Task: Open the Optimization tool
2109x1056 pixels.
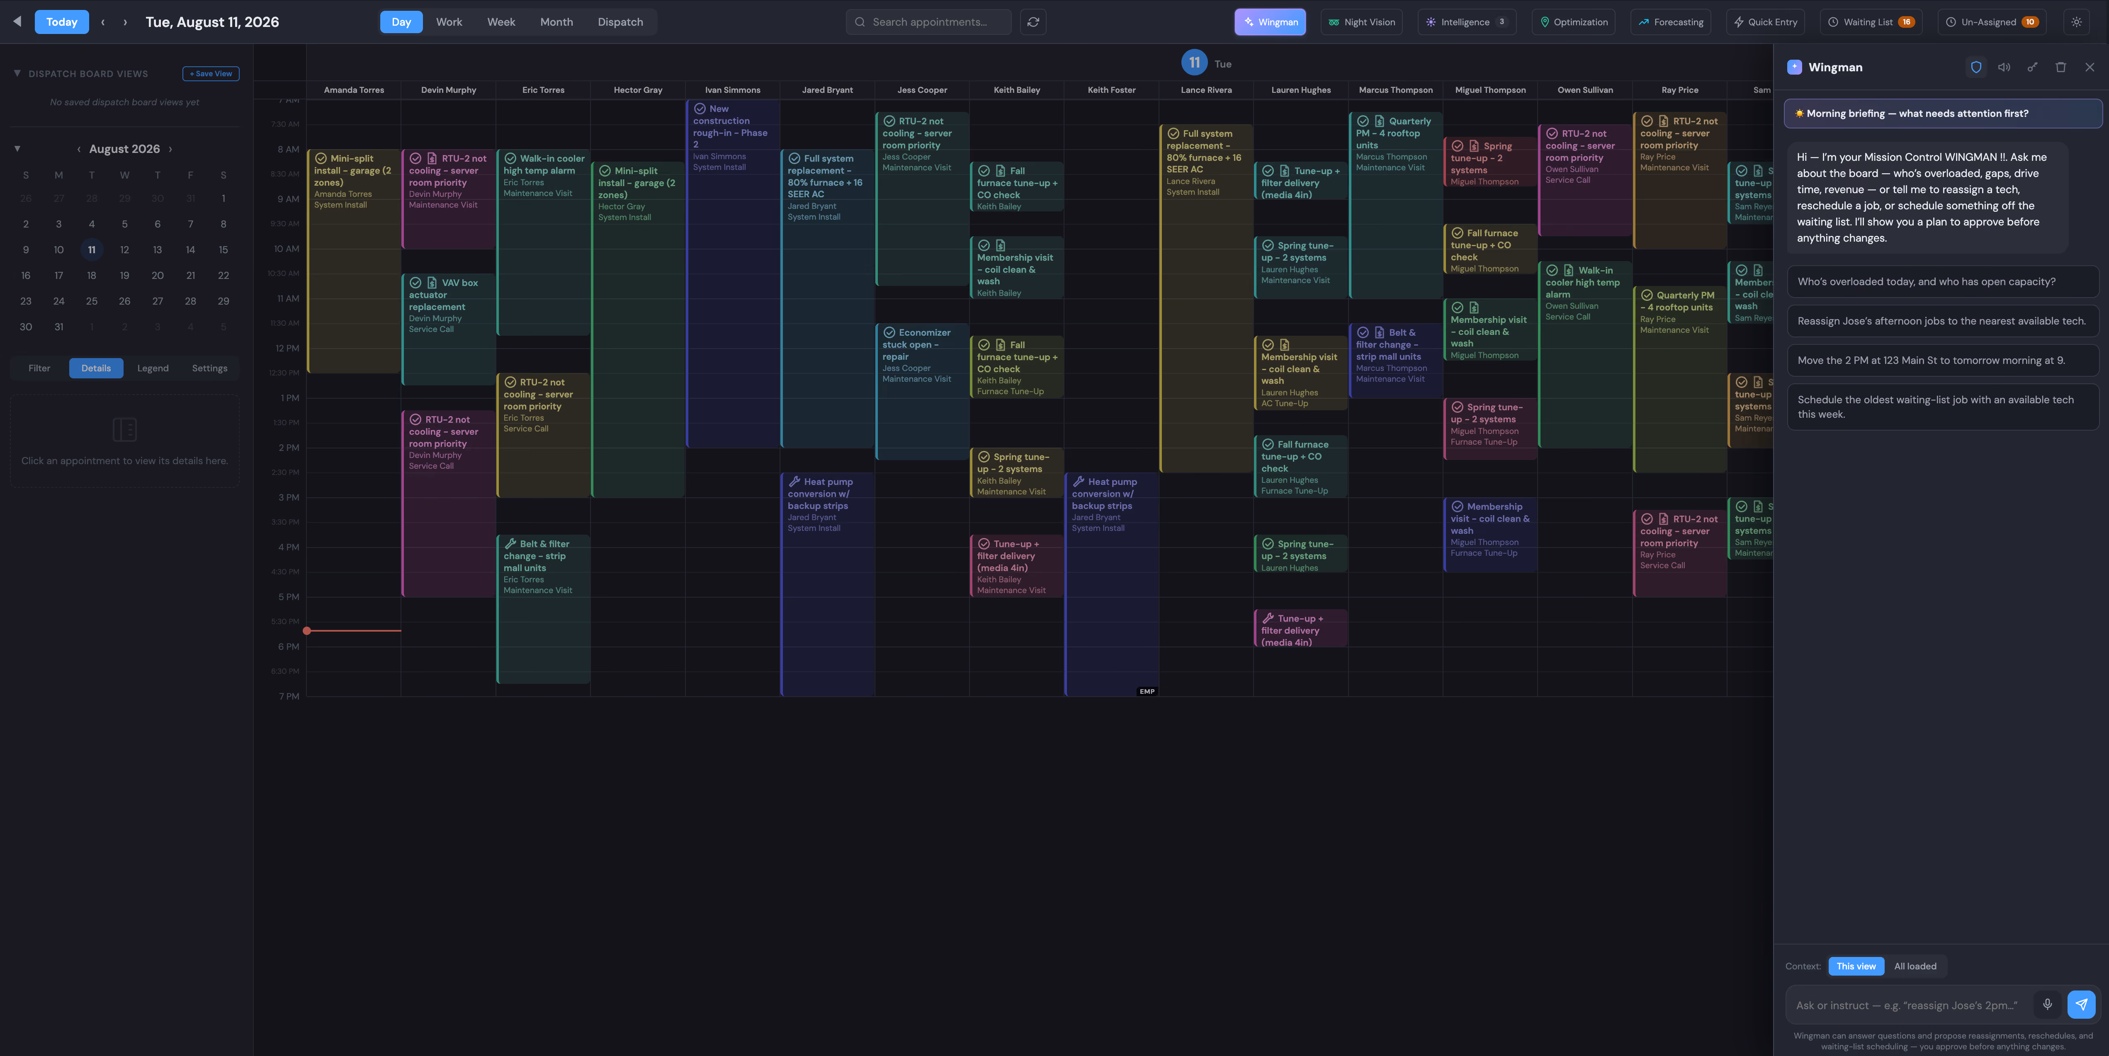Action: point(1574,22)
